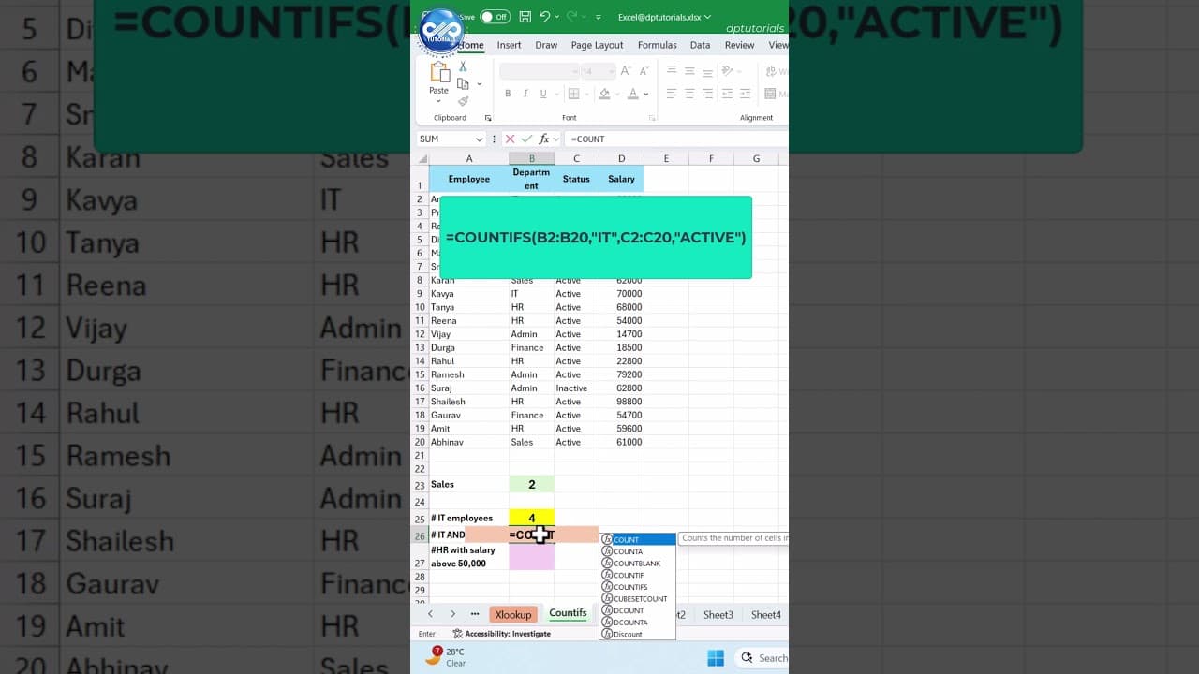This screenshot has height=674, width=1199.
Task: Click the Cut icon in Clipboard group
Action: [x=463, y=67]
